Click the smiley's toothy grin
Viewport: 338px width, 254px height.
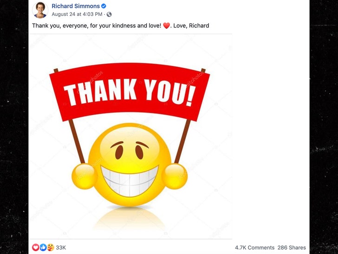coord(130,181)
